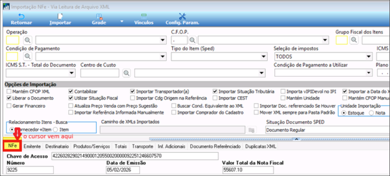
Task: Select the Item radio button
Action: (x=55, y=129)
